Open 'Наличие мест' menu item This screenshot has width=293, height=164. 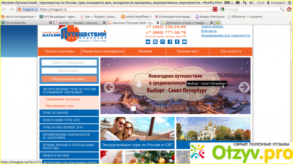click(188, 51)
